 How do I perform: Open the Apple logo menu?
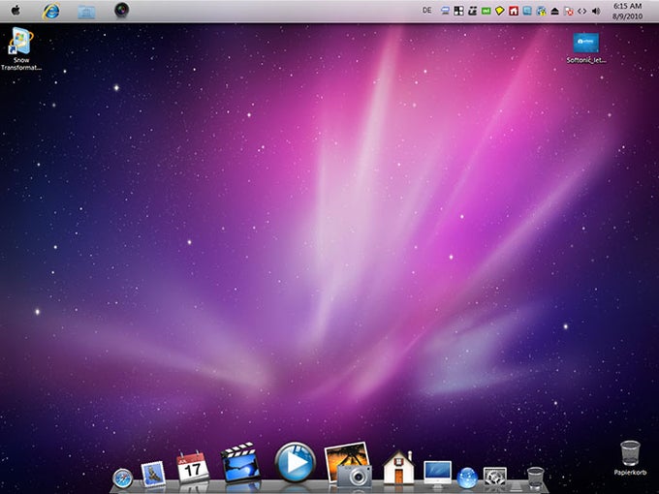(x=16, y=10)
